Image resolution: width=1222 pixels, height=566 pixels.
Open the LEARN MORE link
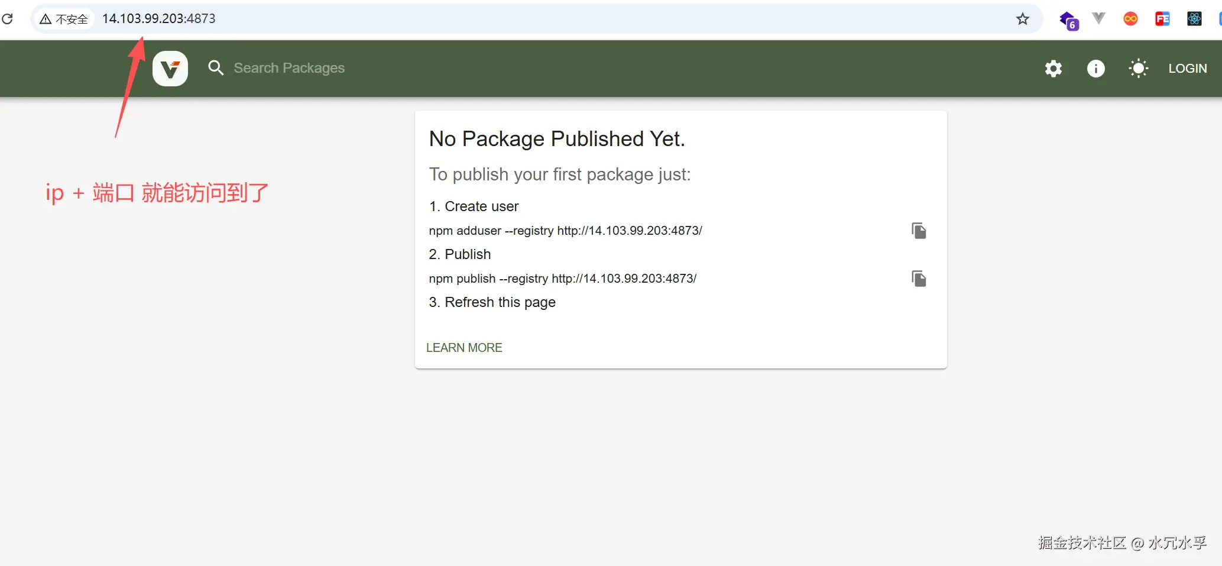tap(464, 348)
